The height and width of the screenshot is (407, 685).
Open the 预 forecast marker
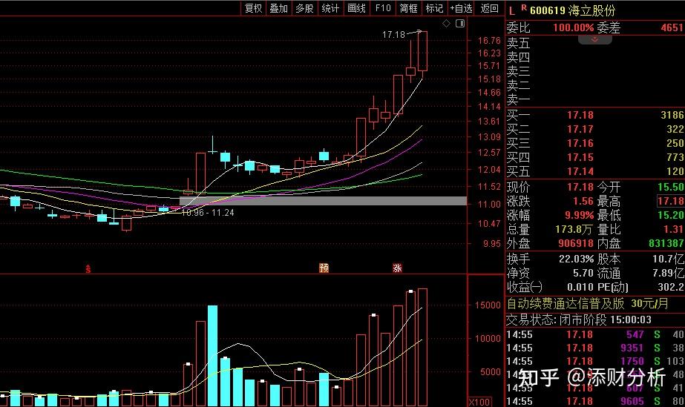point(324,268)
